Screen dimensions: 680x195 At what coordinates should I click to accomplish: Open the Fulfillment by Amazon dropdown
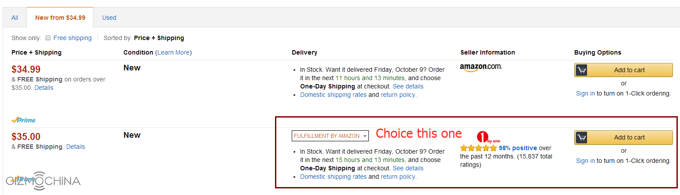click(x=330, y=136)
